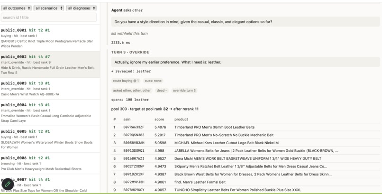Click Black Brown Waist Belts product
The image size is (382, 194).
tap(253, 174)
